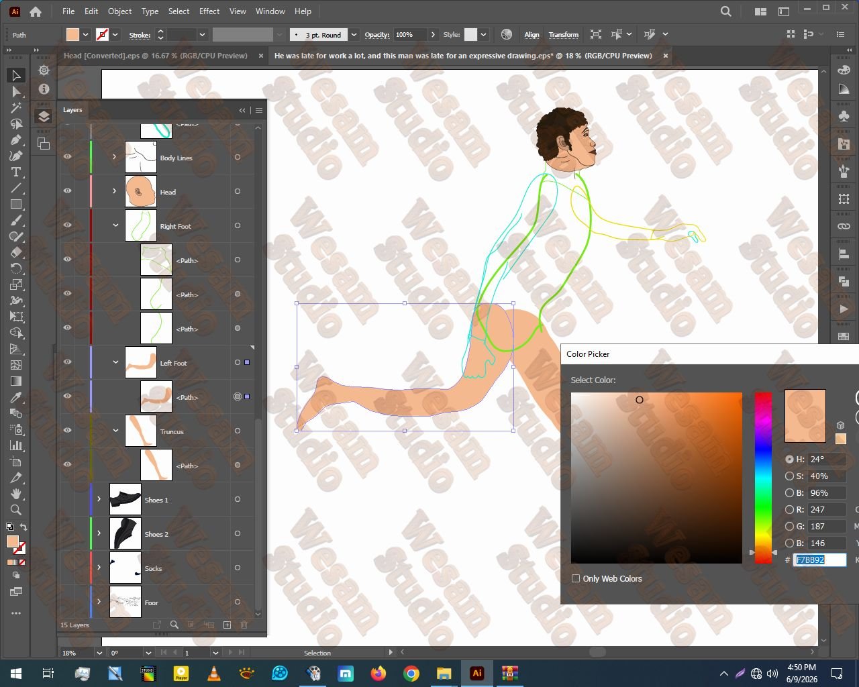859x687 pixels.
Task: Click the color field in Color Picker
Action: pos(656,478)
